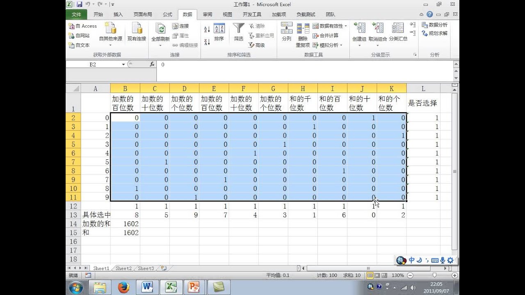Screen dimensions: 525x295
Task: Select row 13 header
Action: tap(73, 215)
